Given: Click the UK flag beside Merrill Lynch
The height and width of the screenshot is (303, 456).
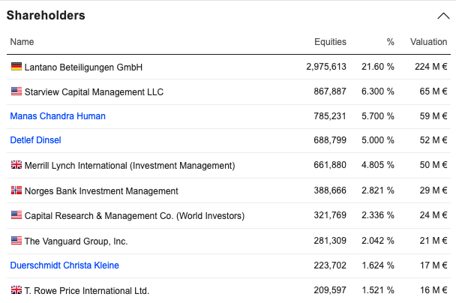Looking at the screenshot, I should click(16, 165).
